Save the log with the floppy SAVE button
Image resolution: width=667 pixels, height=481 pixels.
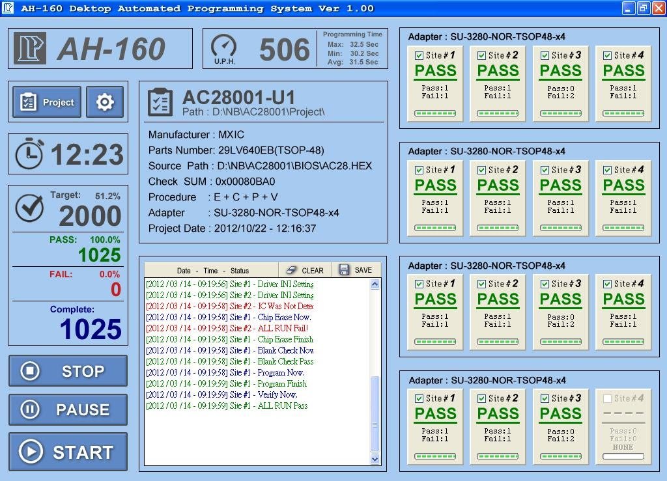coord(356,270)
